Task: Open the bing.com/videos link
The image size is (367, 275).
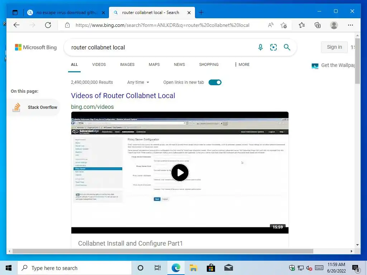Action: (92, 107)
